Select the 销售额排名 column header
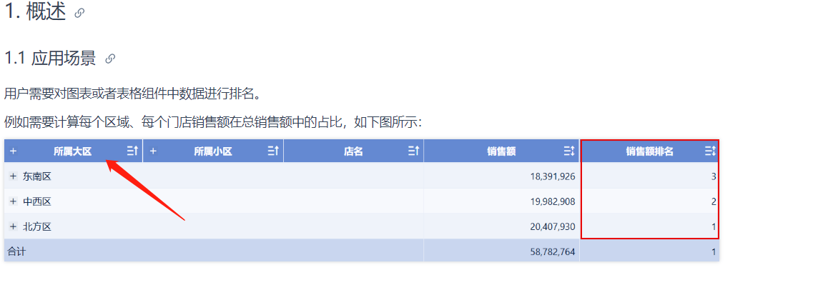Image resolution: width=813 pixels, height=285 pixels. pyautogui.click(x=650, y=151)
